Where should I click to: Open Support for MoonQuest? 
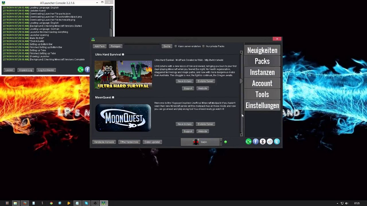pos(188,131)
